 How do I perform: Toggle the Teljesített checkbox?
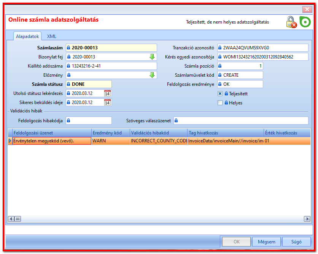click(x=220, y=93)
